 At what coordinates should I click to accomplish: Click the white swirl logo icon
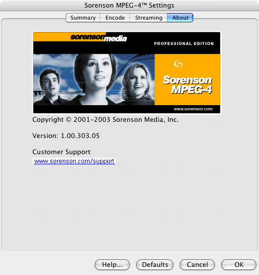point(178,64)
